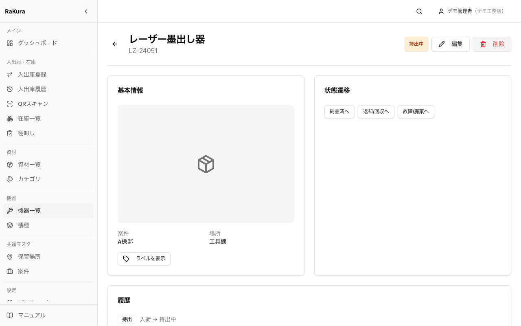Click the レーザー墨出し器 title

tap(167, 39)
